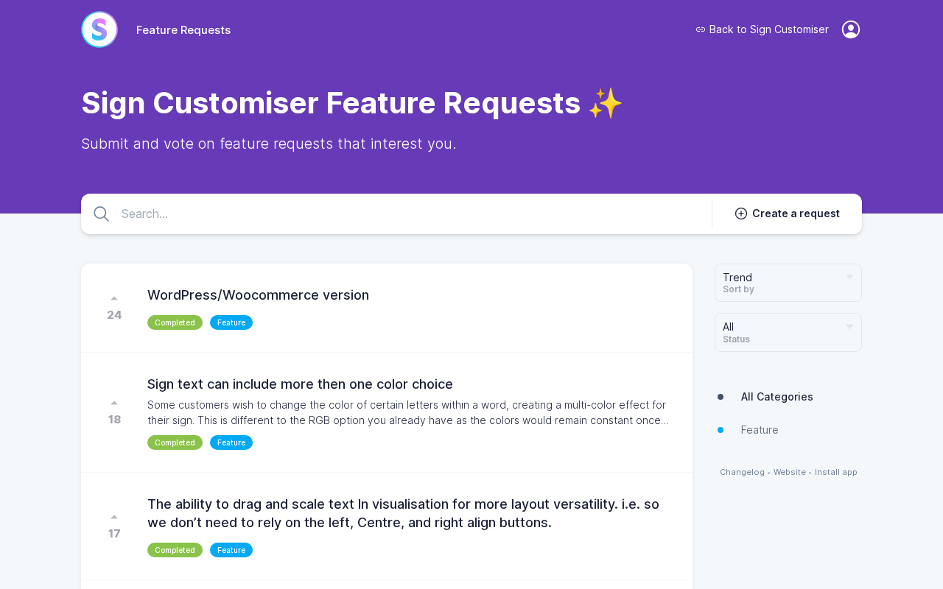Open the user account profile icon

click(x=851, y=29)
